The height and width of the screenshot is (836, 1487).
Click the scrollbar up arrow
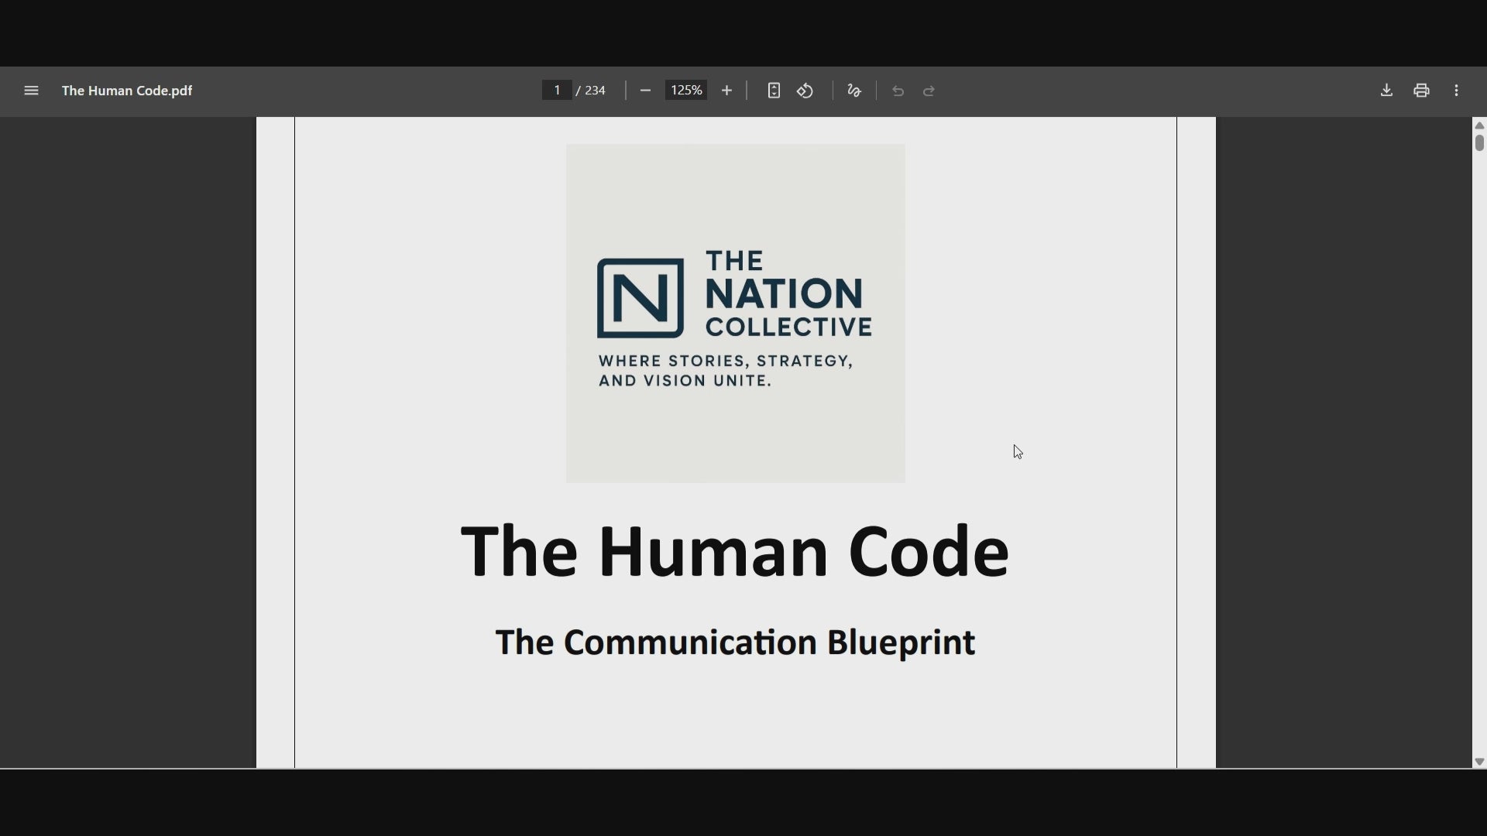[x=1479, y=125]
